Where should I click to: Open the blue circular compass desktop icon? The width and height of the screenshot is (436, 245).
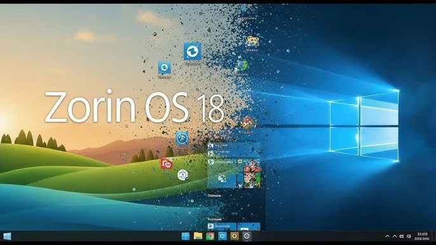(x=182, y=138)
